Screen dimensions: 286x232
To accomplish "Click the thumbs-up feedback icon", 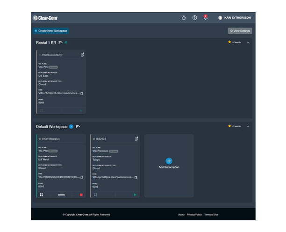I will coord(184,18).
